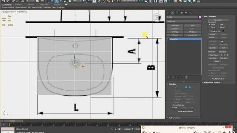Click the Undo icon in main toolbar
This screenshot has width=237, height=133.
(x=3, y=1)
